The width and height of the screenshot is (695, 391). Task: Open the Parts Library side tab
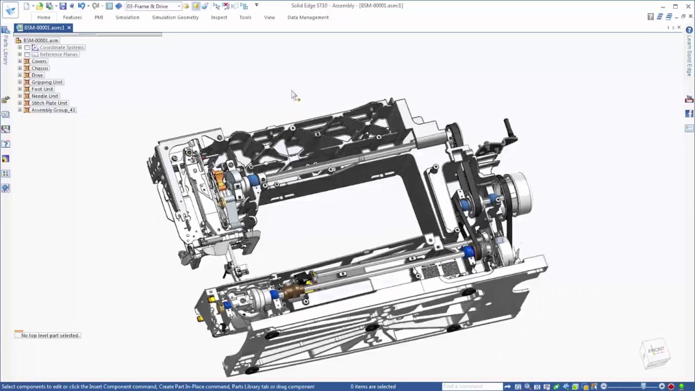[x=5, y=46]
